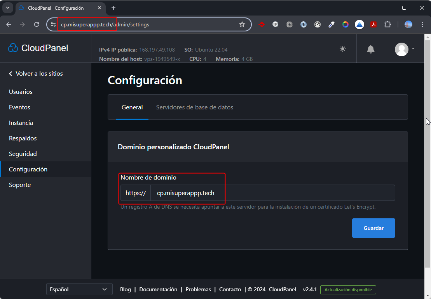Click the https:// prefix label
This screenshot has width=431, height=299.
(x=136, y=193)
